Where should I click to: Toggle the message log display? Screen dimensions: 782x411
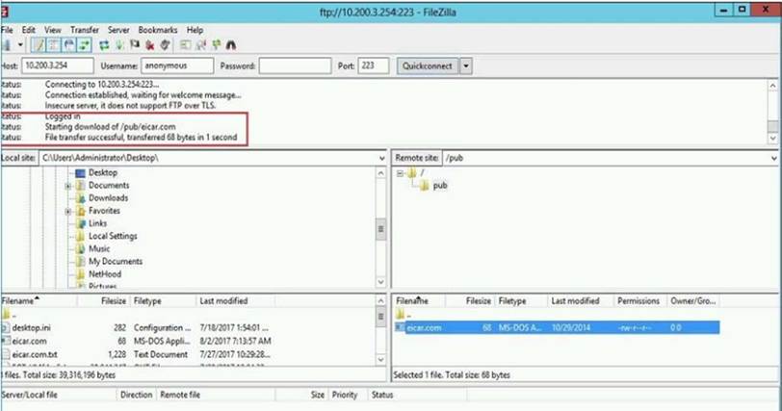coord(39,45)
